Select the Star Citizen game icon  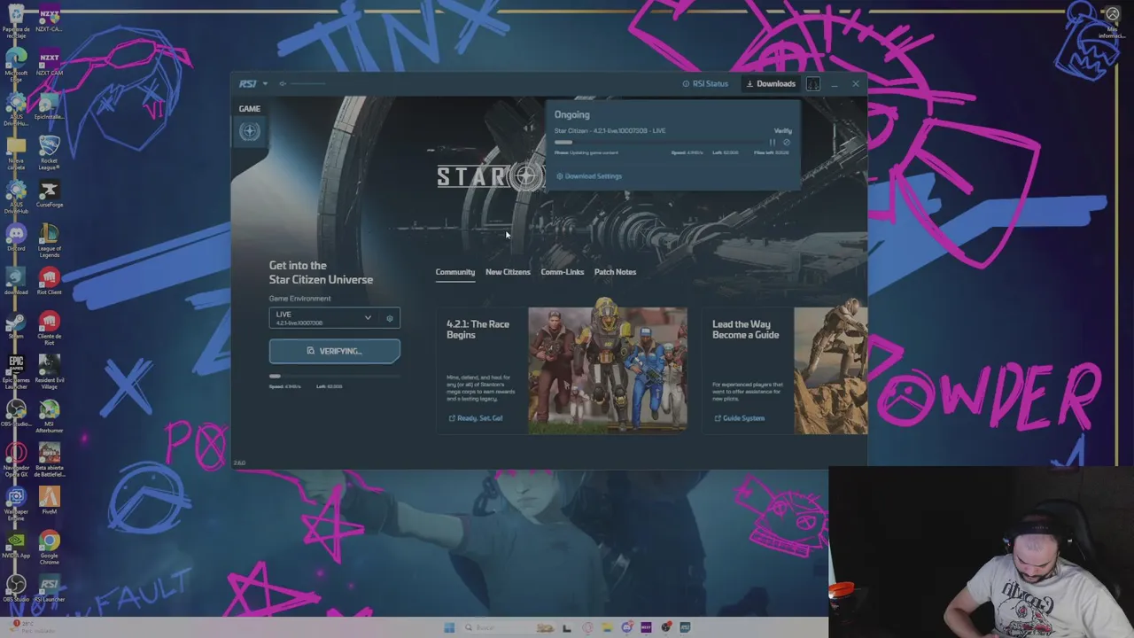[x=249, y=131]
